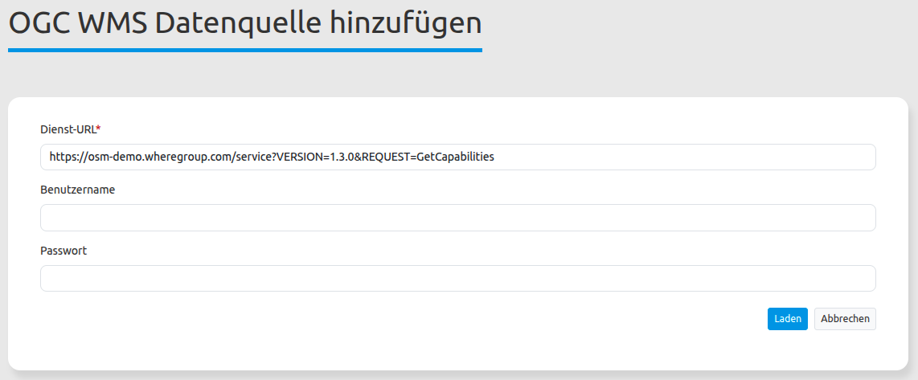Click the red required asterisk
This screenshot has width=918, height=380.
[98, 129]
